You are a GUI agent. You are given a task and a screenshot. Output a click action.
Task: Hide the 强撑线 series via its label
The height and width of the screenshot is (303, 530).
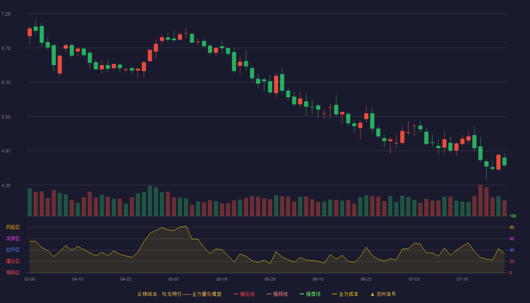[313, 294]
